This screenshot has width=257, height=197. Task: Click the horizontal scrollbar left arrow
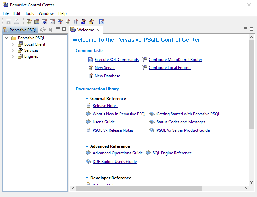coord(73,188)
